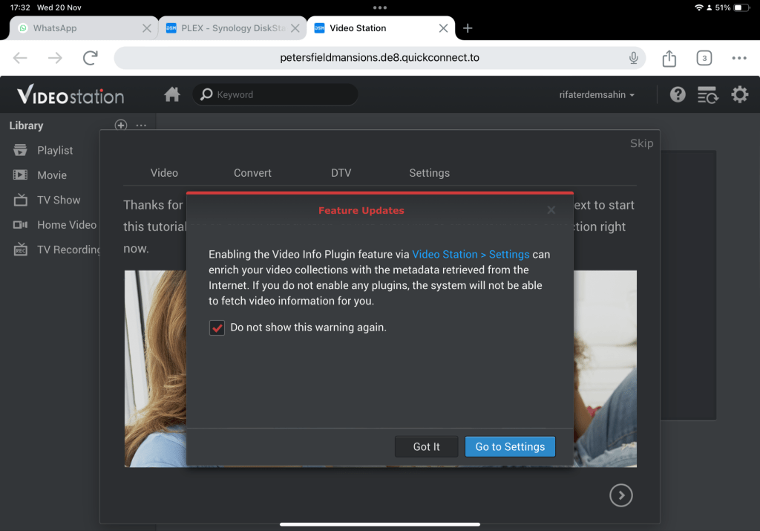
Task: Uncheck Do not show this warning again
Action: 217,328
